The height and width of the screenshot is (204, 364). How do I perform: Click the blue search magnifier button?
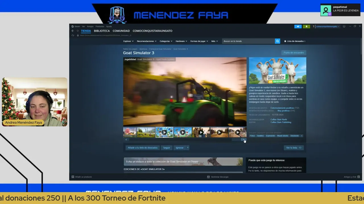click(x=278, y=41)
